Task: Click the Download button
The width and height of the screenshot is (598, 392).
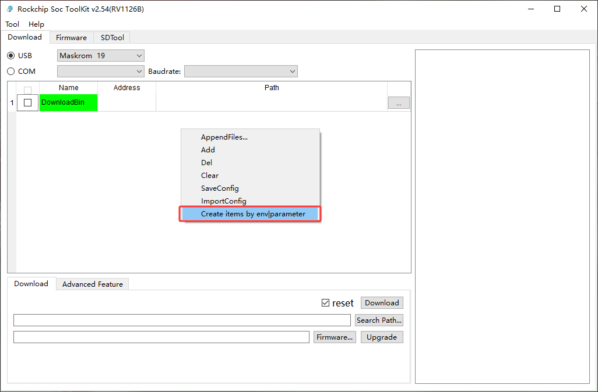Action: 382,303
